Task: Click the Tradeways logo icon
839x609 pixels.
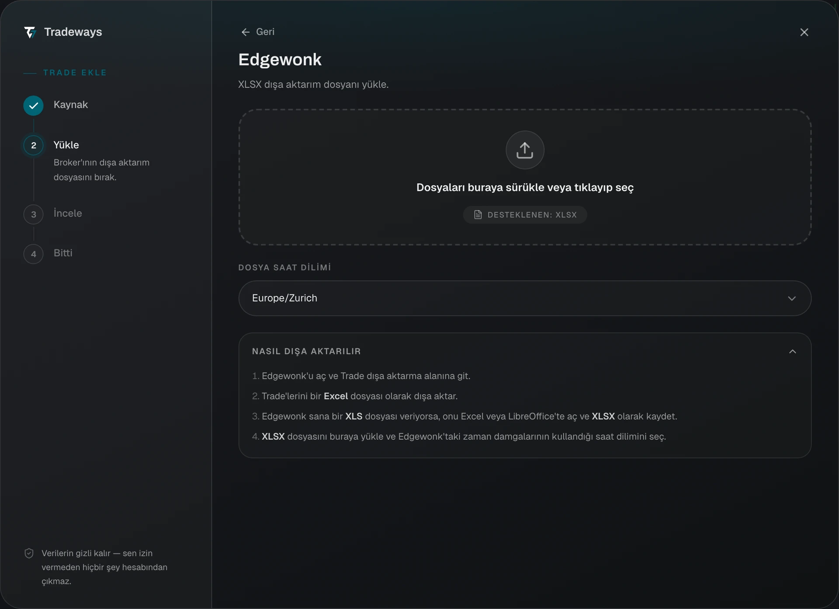Action: point(30,32)
